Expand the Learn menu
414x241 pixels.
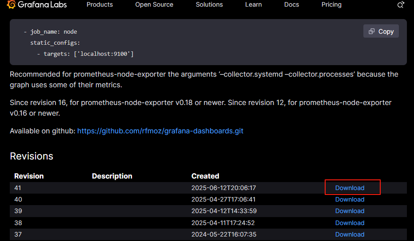coord(254,5)
